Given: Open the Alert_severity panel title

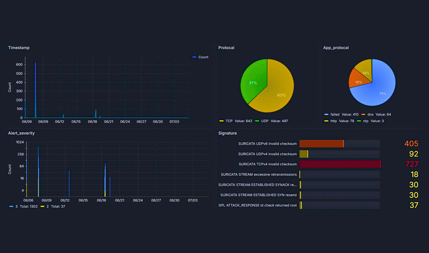Looking at the screenshot, I should pyautogui.click(x=21, y=133).
